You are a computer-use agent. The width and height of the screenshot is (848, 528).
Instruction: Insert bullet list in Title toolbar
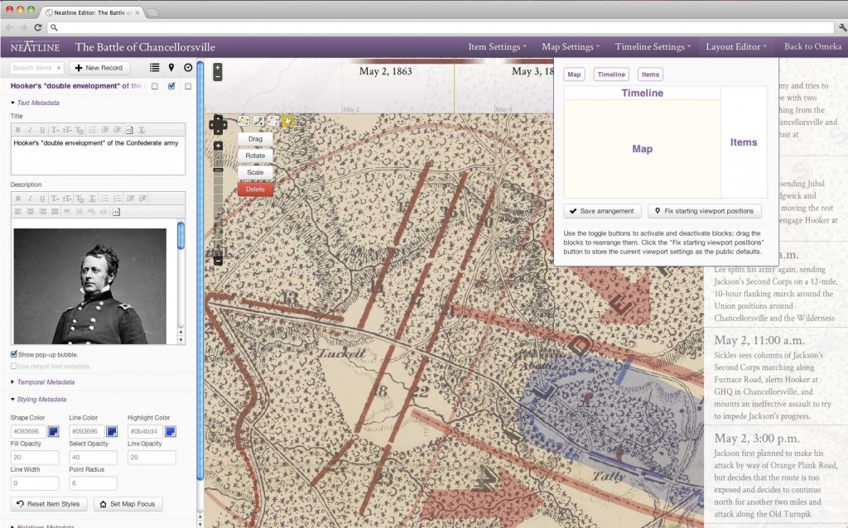pos(93,130)
